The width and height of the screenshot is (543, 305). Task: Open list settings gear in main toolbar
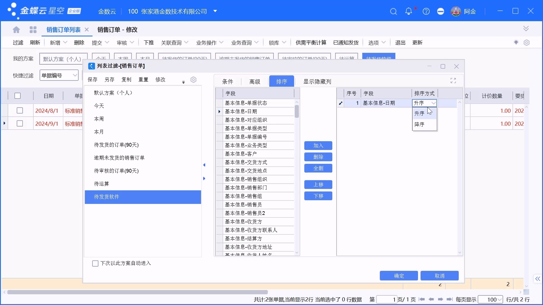(x=526, y=43)
